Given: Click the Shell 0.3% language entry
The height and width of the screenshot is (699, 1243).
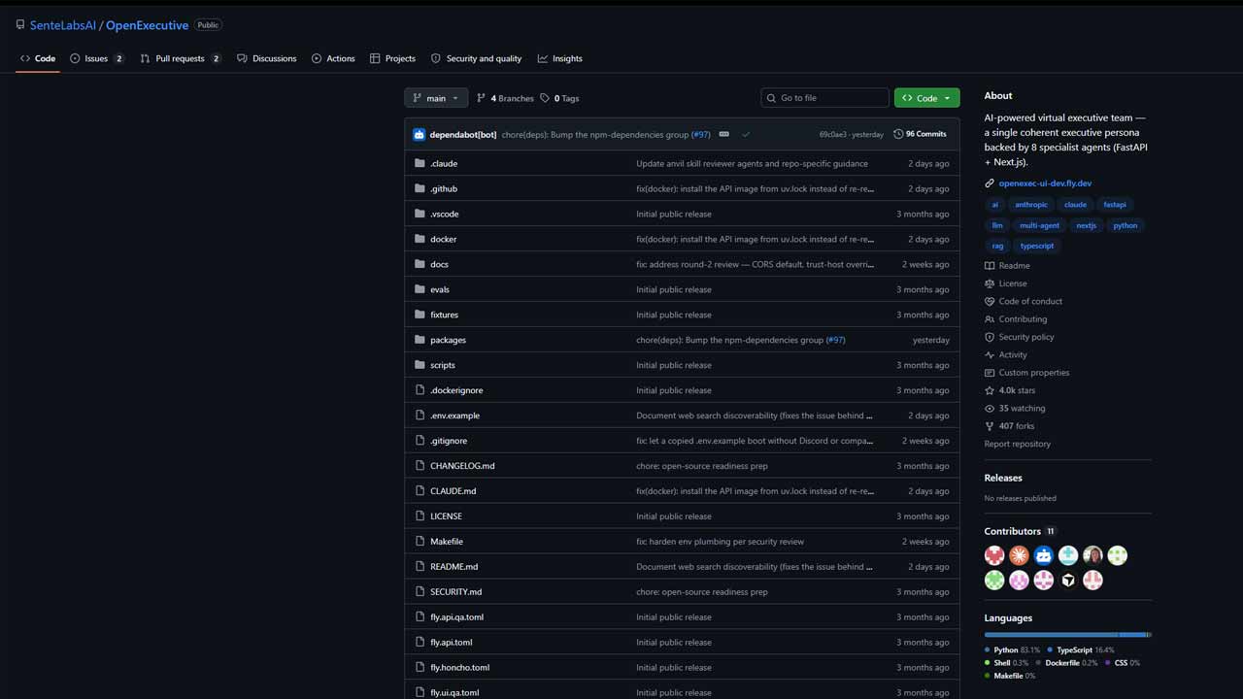Looking at the screenshot, I should click(1006, 663).
